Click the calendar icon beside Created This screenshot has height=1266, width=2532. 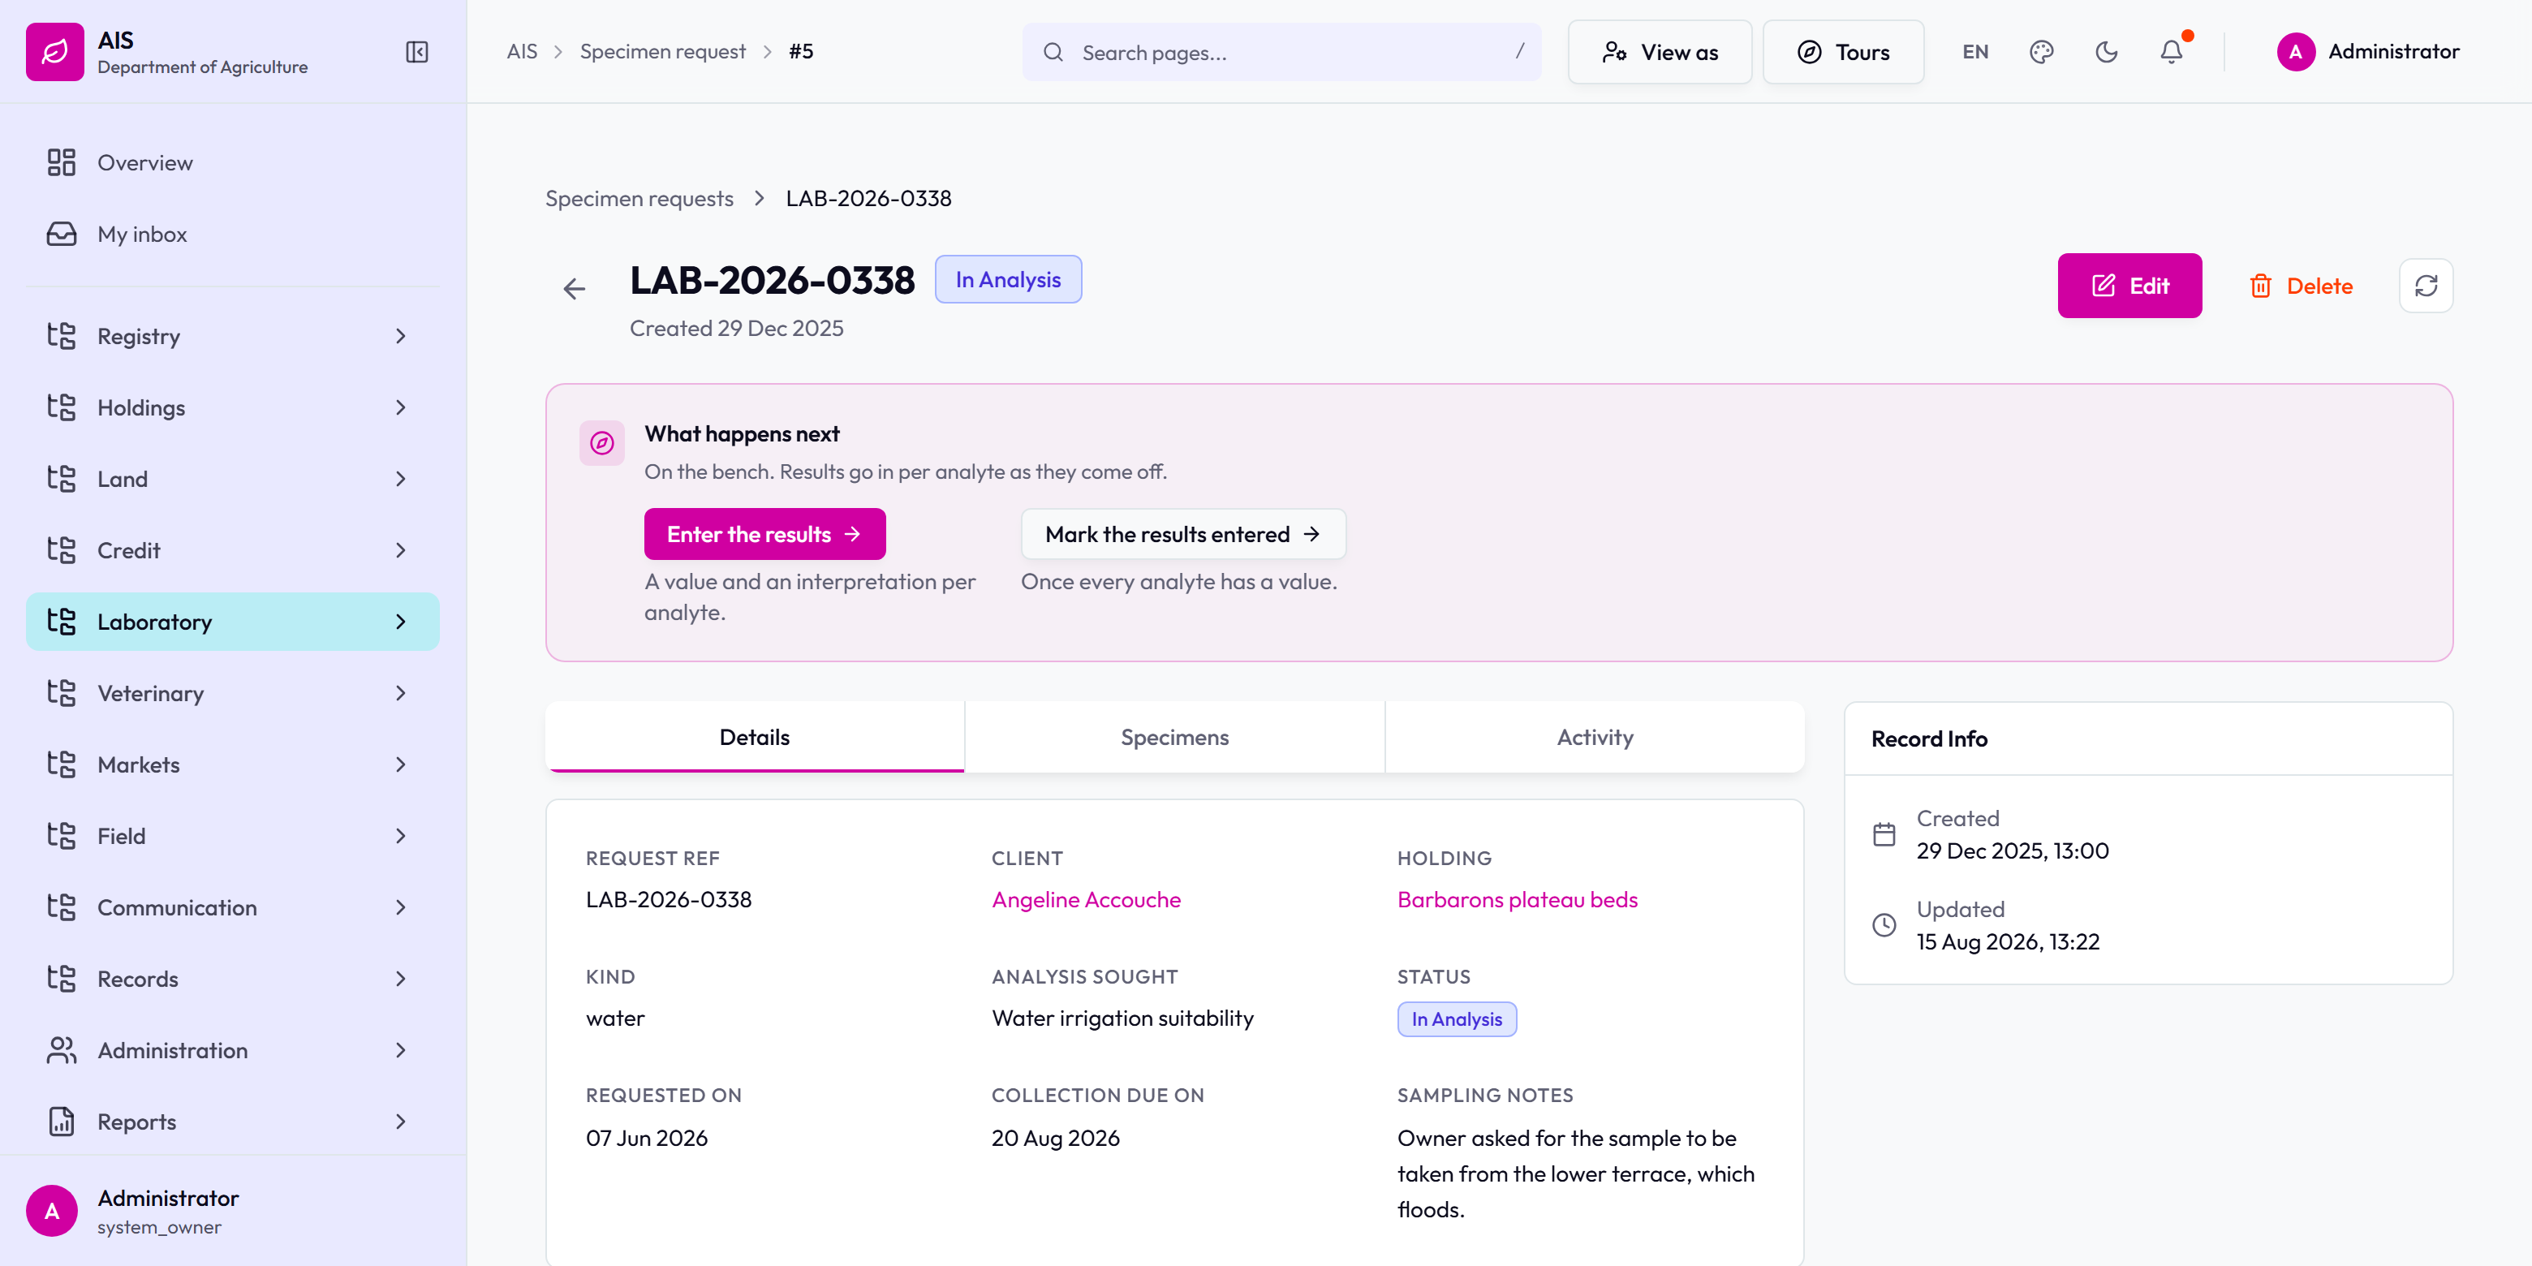pyautogui.click(x=1884, y=834)
